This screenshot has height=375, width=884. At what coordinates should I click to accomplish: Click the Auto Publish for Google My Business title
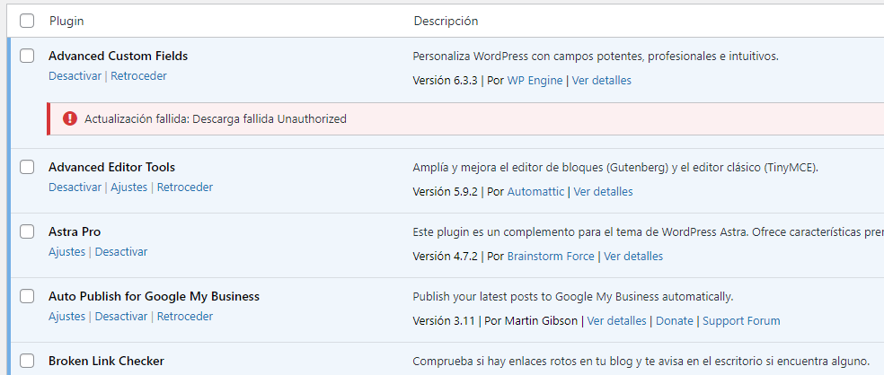pos(154,296)
